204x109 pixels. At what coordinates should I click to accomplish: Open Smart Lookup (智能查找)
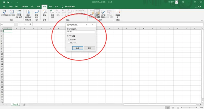(x=37, y=14)
